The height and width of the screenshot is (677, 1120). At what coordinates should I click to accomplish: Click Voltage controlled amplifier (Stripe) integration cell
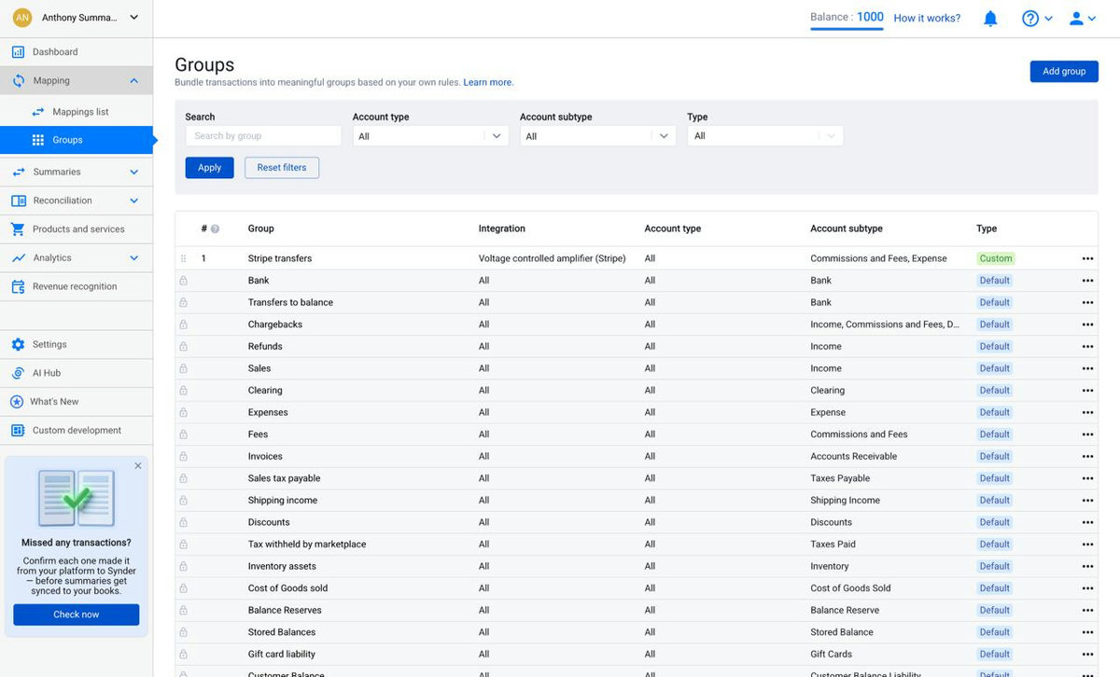click(553, 259)
